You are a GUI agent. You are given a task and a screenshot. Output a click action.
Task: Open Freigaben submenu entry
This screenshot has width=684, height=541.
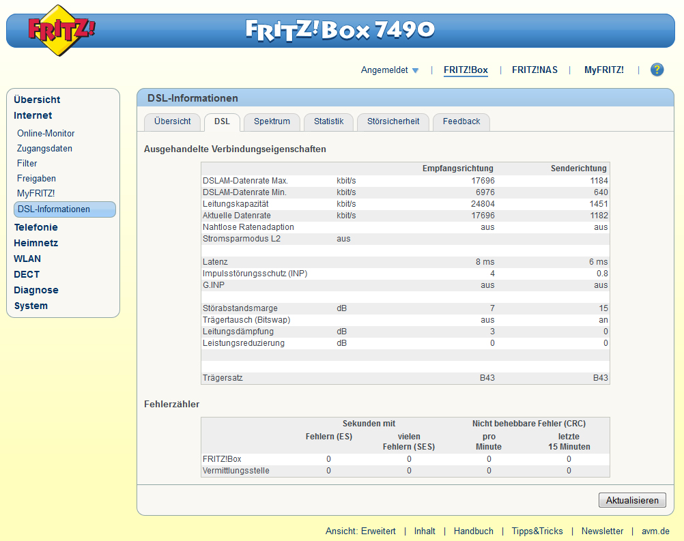(x=36, y=178)
